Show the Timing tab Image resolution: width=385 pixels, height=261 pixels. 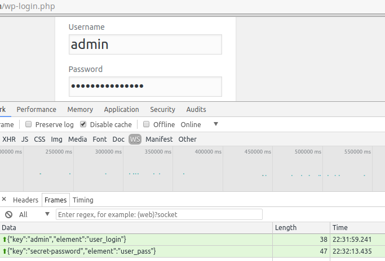pyautogui.click(x=83, y=200)
